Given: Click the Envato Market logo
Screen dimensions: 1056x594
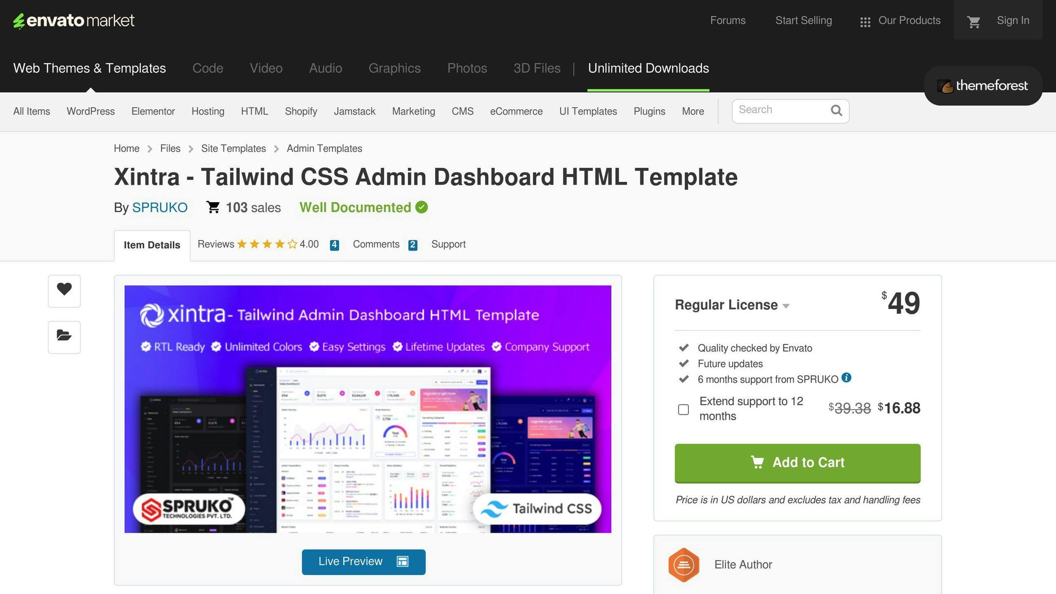Looking at the screenshot, I should pyautogui.click(x=74, y=21).
